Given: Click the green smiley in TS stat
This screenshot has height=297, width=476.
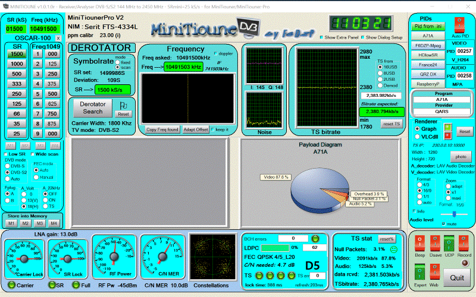Looking at the screenshot, I should tap(393, 249).
